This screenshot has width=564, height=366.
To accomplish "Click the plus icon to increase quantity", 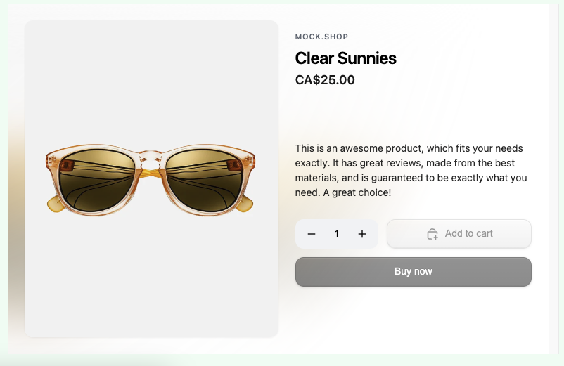I will [x=362, y=234].
